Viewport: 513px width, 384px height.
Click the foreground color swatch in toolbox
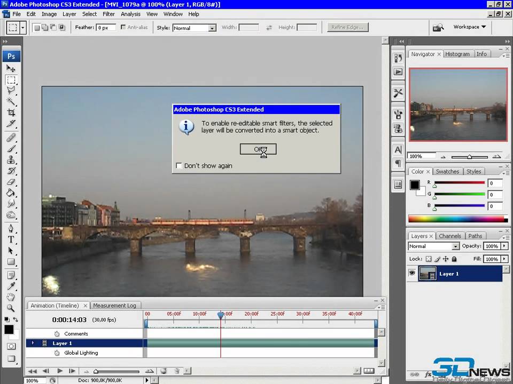pos(9,330)
